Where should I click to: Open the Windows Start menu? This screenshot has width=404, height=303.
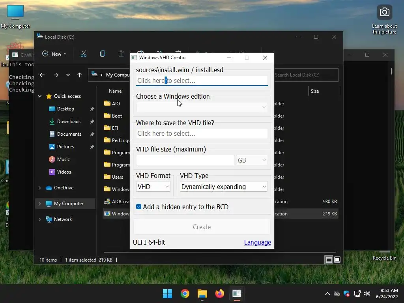point(167,294)
